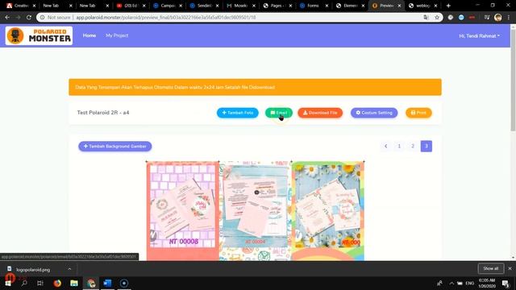Open Chrome three-dot menu
The image size is (516, 290).
pyautogui.click(x=509, y=18)
